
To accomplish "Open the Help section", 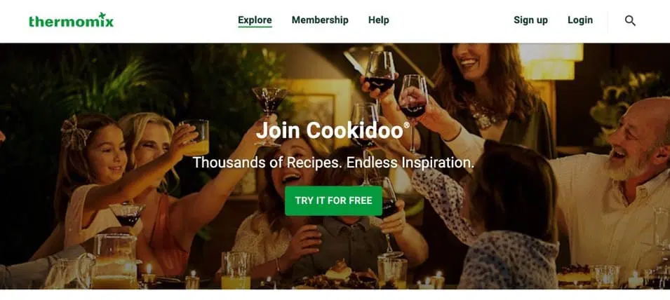I will [x=379, y=20].
